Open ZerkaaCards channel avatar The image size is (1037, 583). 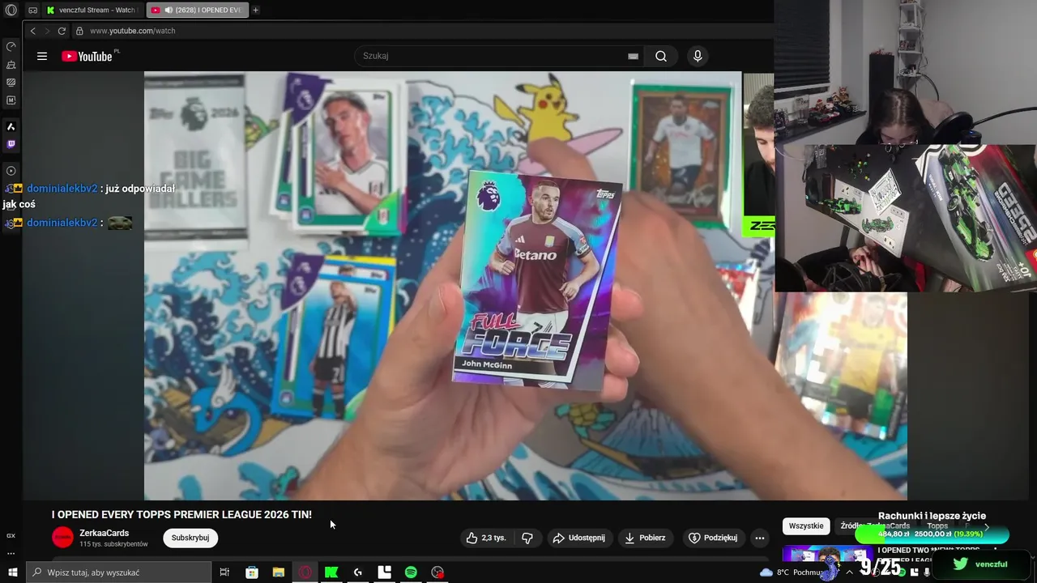point(62,538)
